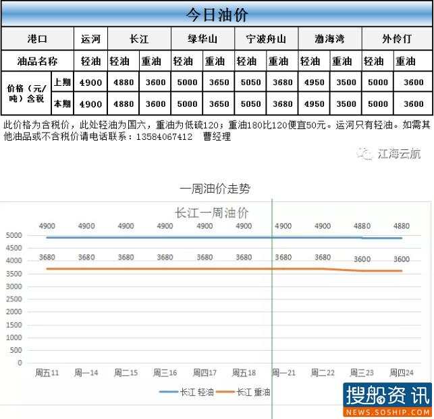Select data label 3600 above 周四24

[402, 260]
